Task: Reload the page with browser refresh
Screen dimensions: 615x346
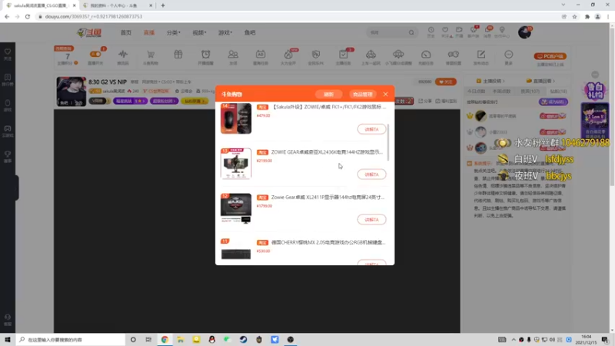Action: (x=28, y=16)
